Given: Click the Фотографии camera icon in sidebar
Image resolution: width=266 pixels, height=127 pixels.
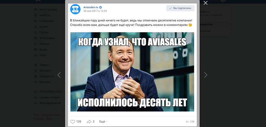Looking at the screenshot, I should [36, 38].
